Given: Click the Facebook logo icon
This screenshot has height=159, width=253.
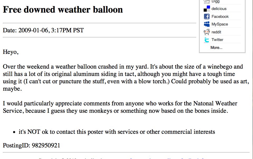Looking at the screenshot, I should (207, 16).
